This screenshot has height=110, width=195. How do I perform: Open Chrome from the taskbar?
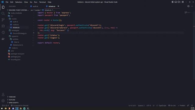[x=21, y=108]
